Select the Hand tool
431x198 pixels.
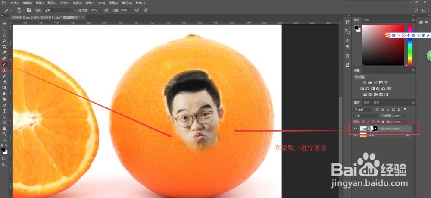pyautogui.click(x=4, y=129)
